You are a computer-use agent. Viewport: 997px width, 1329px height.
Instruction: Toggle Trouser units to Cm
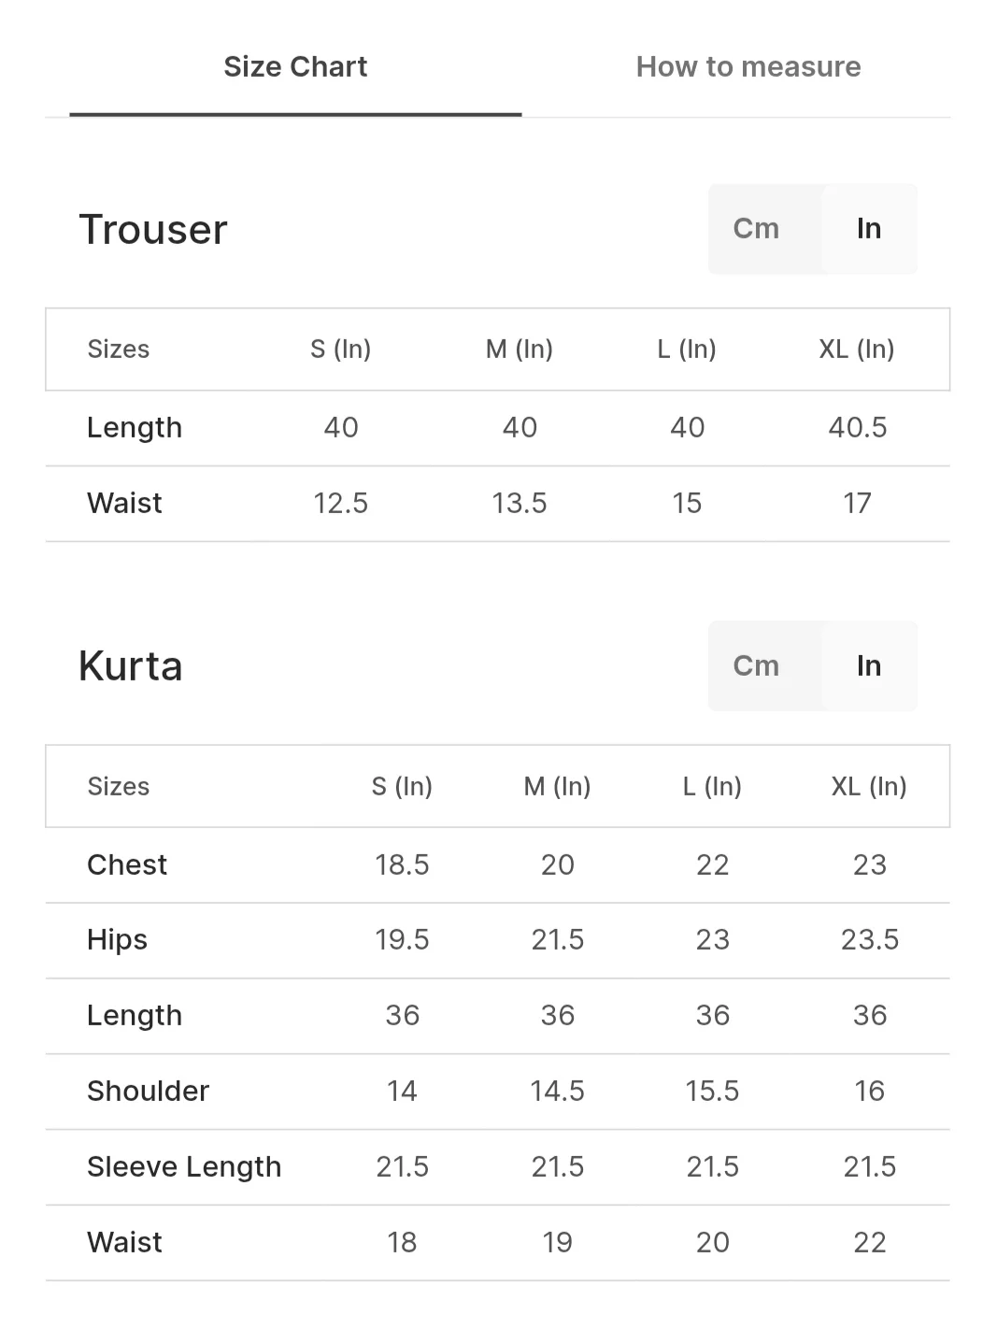click(x=756, y=229)
